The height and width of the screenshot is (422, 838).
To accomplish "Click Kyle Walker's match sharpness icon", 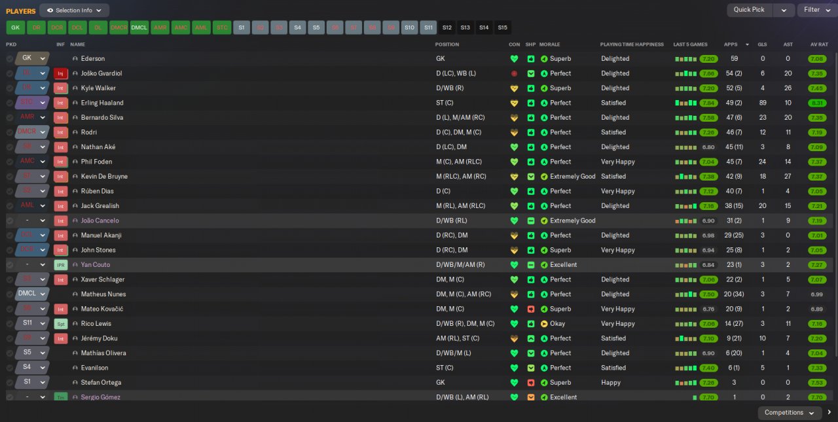I will pyautogui.click(x=531, y=88).
